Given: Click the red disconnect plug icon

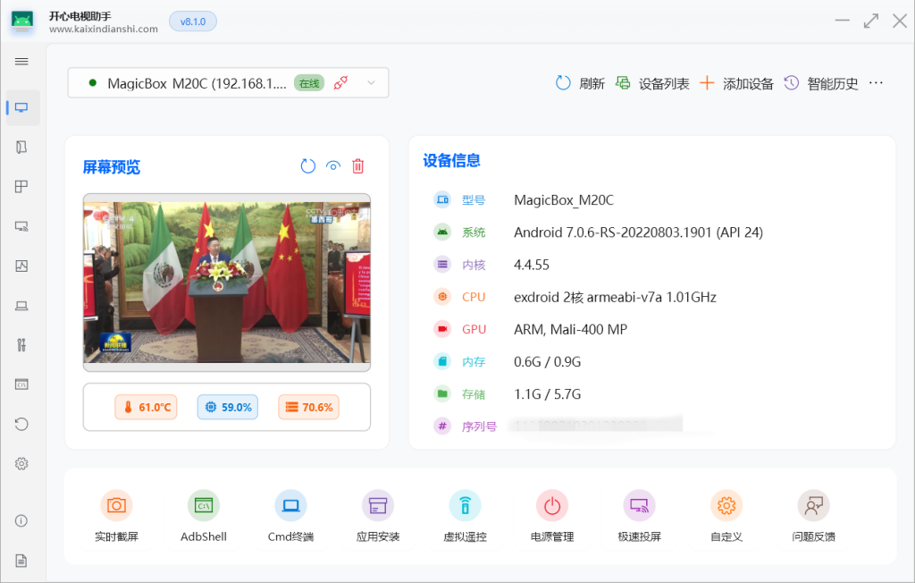Looking at the screenshot, I should pyautogui.click(x=340, y=83).
